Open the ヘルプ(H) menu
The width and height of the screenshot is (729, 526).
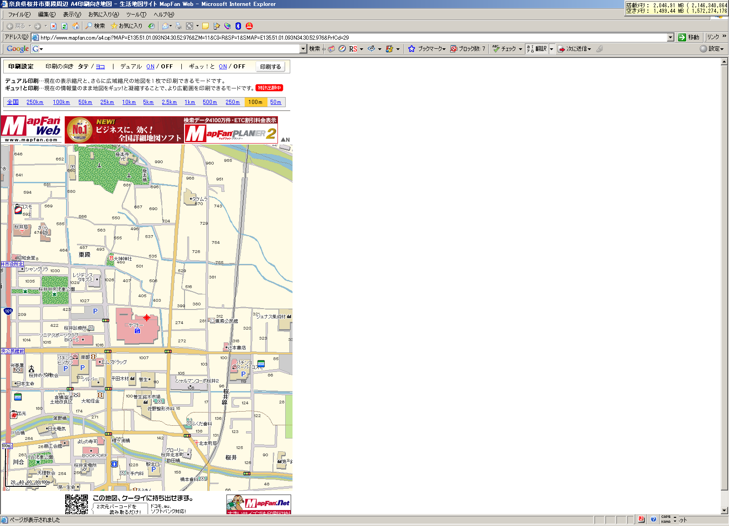coord(164,15)
